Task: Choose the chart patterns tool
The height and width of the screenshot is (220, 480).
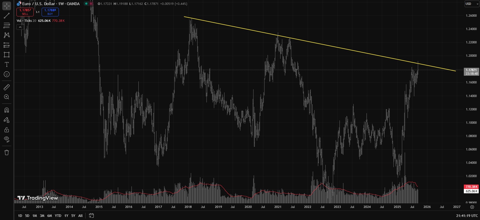Action: (7, 35)
